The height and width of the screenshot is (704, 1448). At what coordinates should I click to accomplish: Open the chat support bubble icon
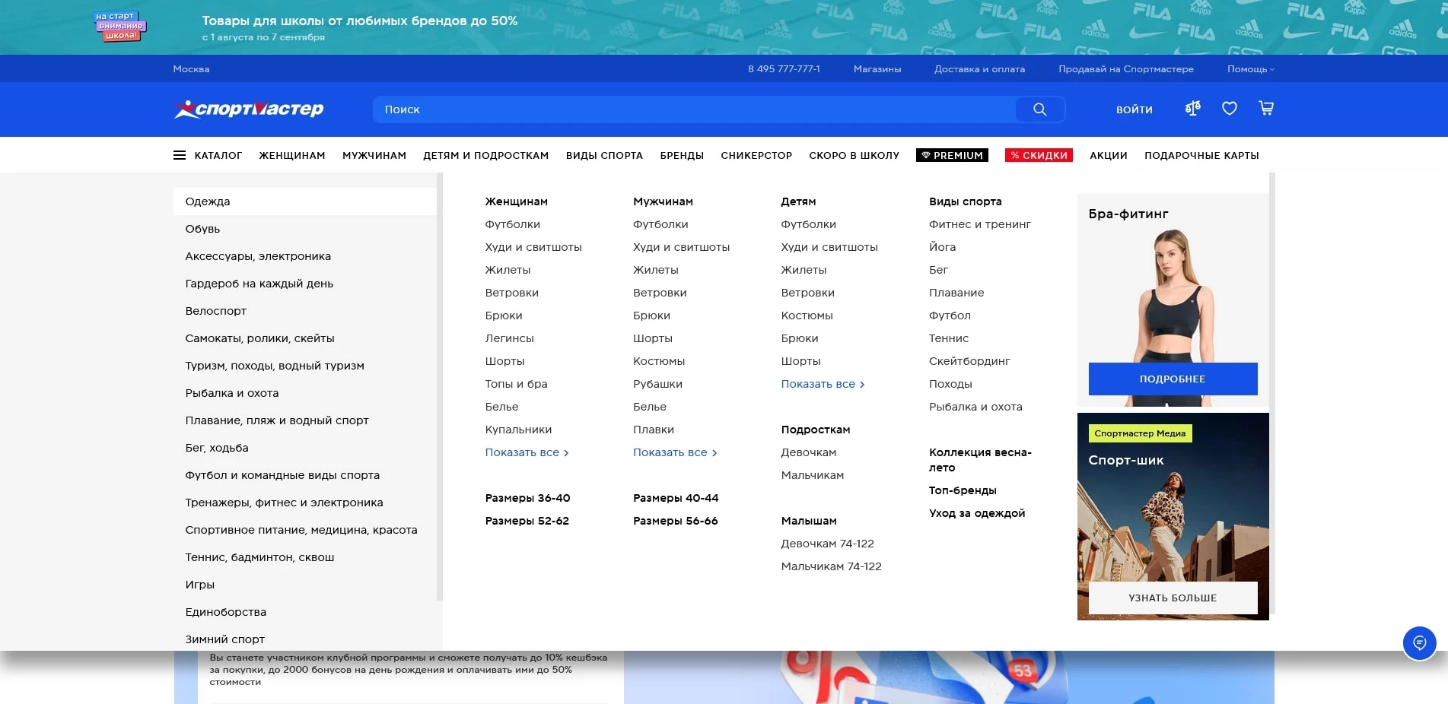(x=1419, y=643)
